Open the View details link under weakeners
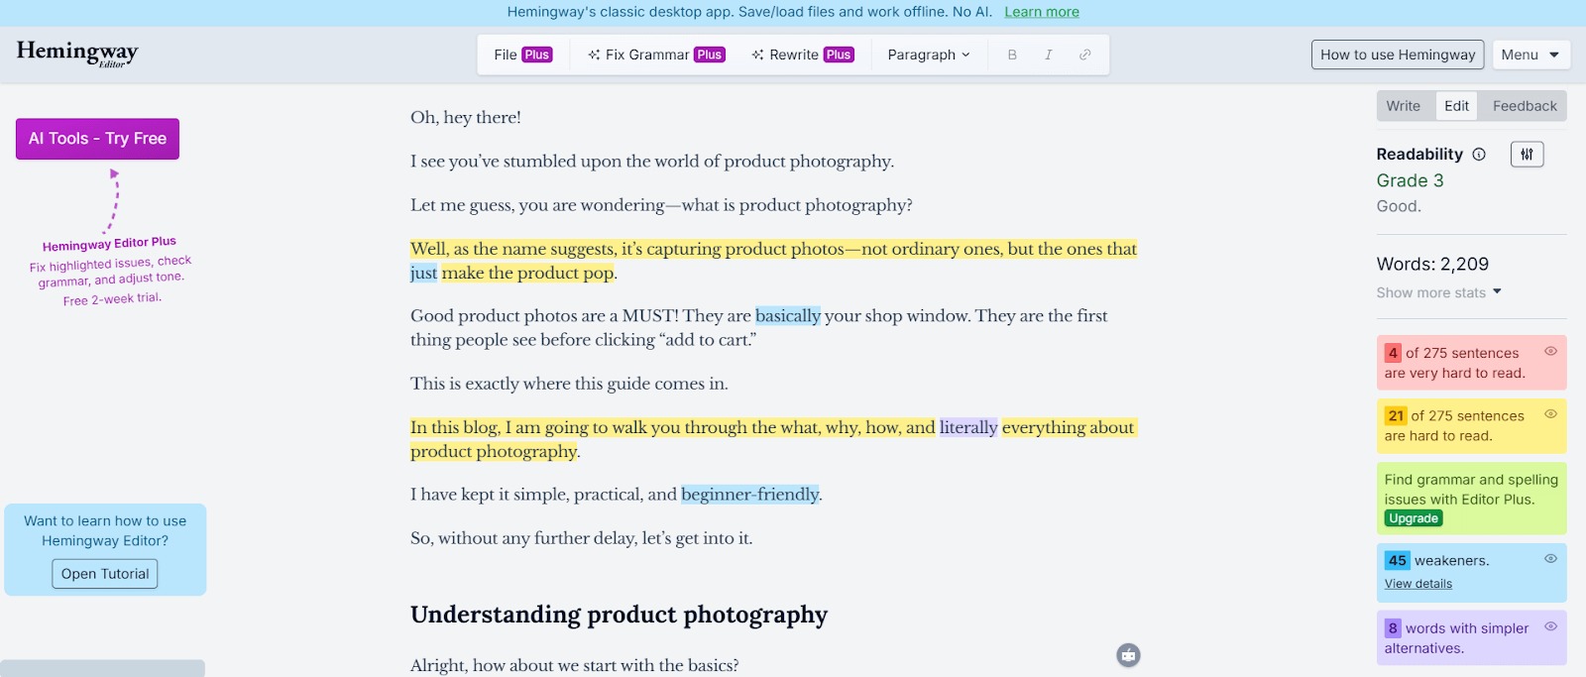The height and width of the screenshot is (677, 1586). pos(1418,584)
